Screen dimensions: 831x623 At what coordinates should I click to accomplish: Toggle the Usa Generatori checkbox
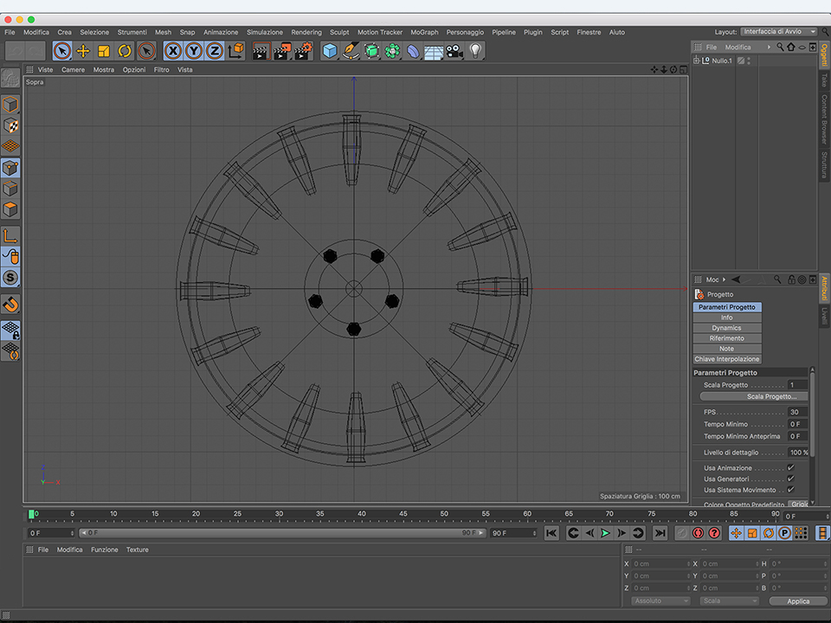click(790, 478)
